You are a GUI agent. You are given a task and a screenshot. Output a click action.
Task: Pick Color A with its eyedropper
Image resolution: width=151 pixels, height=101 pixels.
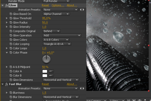pyautogui.click(x=51, y=71)
